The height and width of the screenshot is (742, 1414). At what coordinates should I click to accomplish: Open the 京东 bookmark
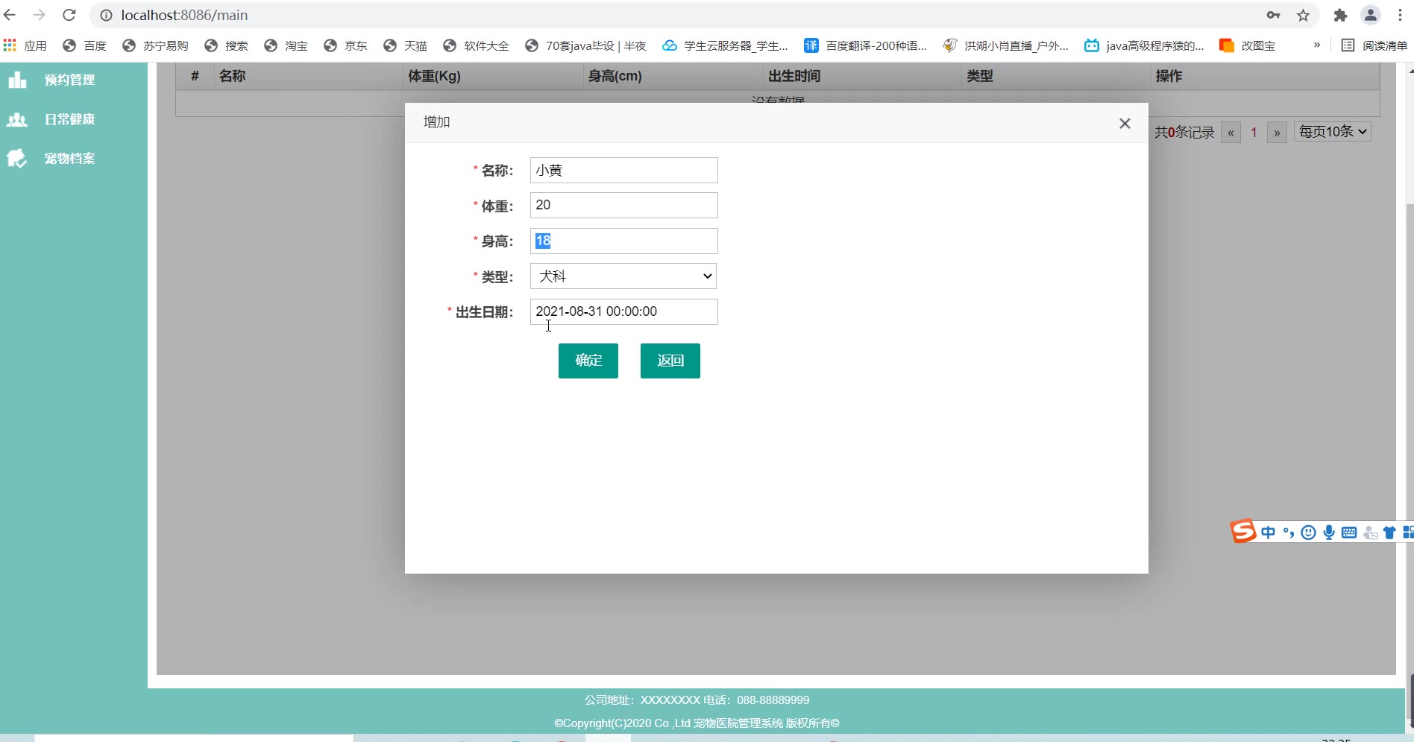[345, 45]
